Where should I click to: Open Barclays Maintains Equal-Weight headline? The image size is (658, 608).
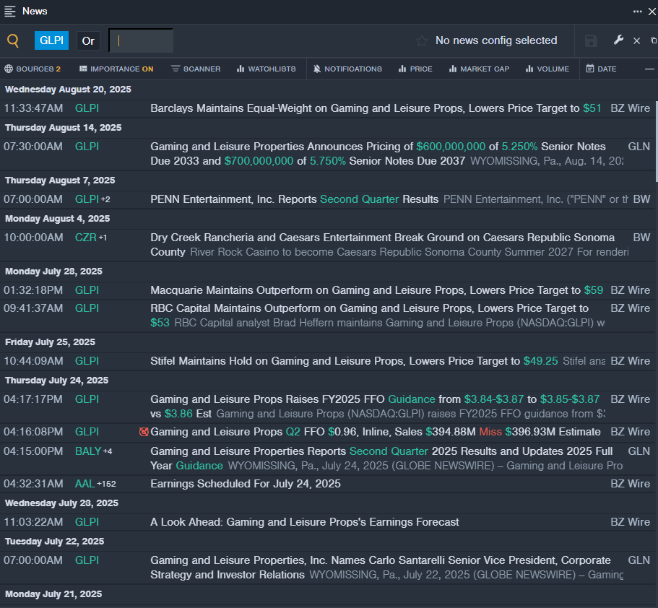376,108
